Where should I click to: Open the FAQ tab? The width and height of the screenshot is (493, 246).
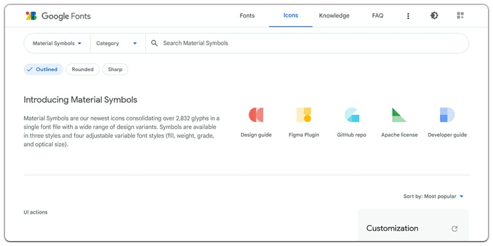click(x=378, y=16)
